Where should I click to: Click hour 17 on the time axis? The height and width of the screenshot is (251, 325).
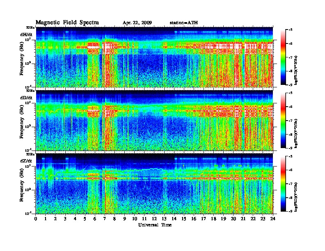[204, 219]
